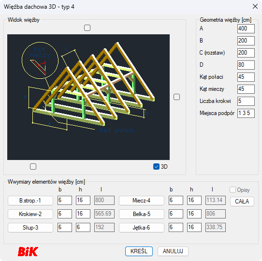Screen dimensions: 262x261
Task: Click the Liczba krokwi input field
Action: coord(246,101)
